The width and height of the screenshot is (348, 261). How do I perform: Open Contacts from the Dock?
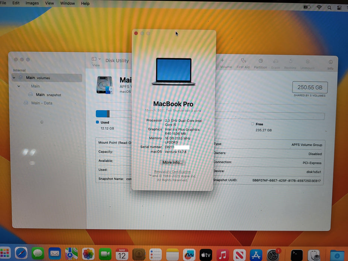(139, 254)
